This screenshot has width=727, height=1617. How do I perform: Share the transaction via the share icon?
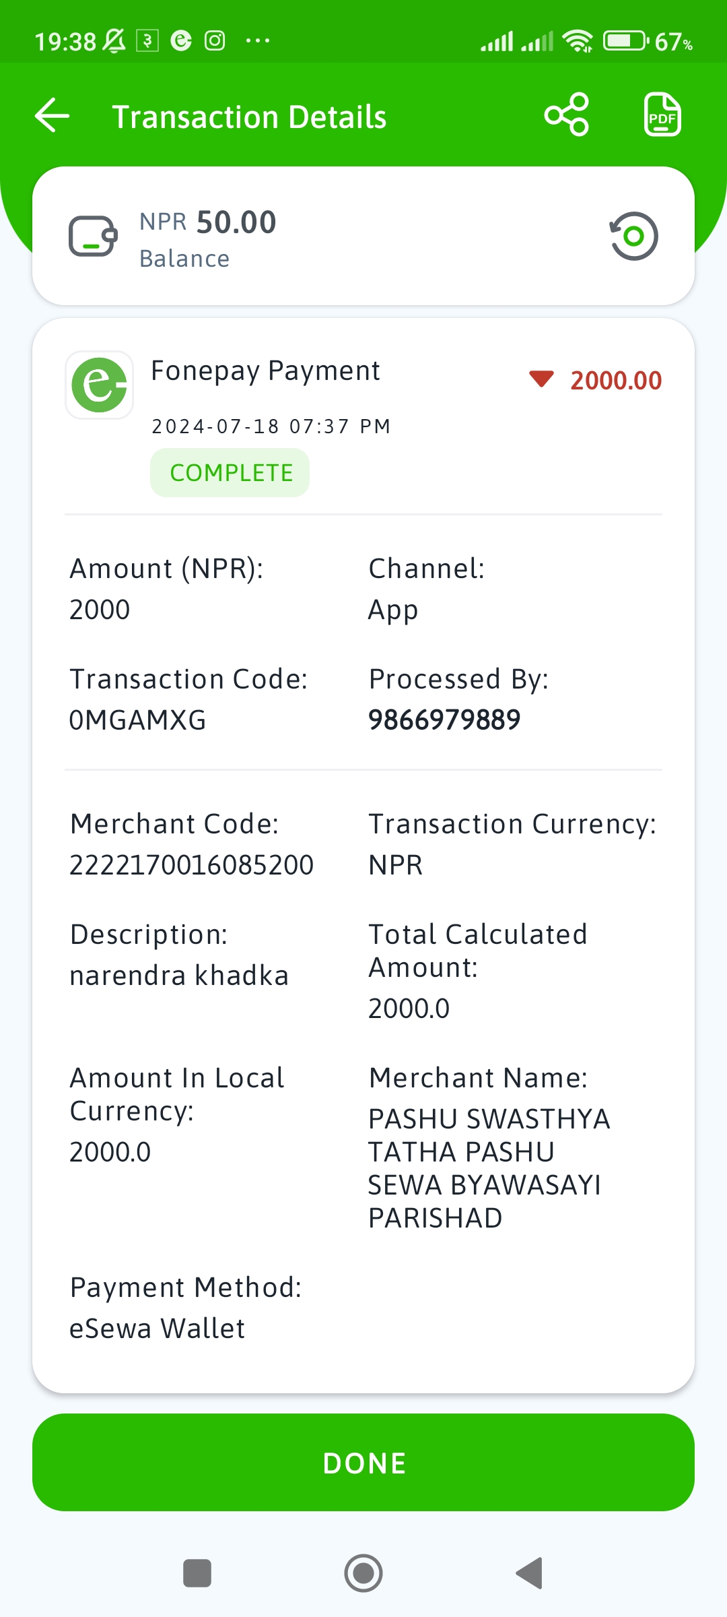pyautogui.click(x=567, y=115)
